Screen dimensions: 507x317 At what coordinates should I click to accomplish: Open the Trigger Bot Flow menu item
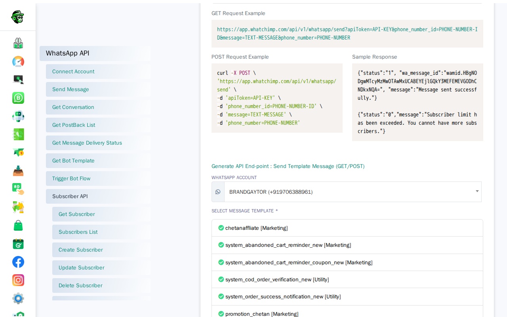(98, 179)
